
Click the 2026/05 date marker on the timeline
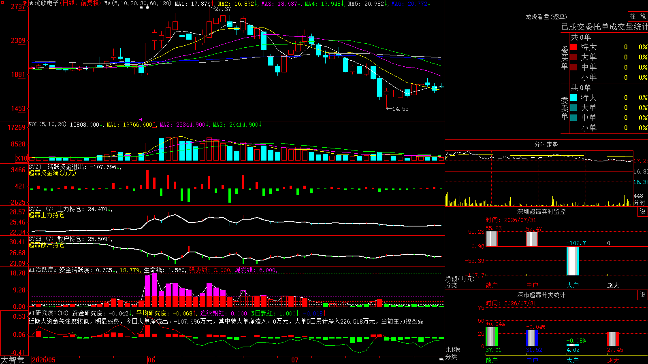(44, 360)
